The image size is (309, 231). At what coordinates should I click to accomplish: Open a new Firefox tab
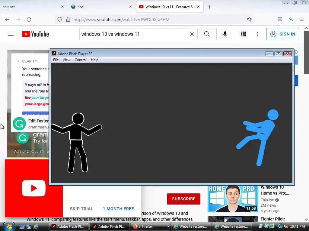(x=210, y=7)
